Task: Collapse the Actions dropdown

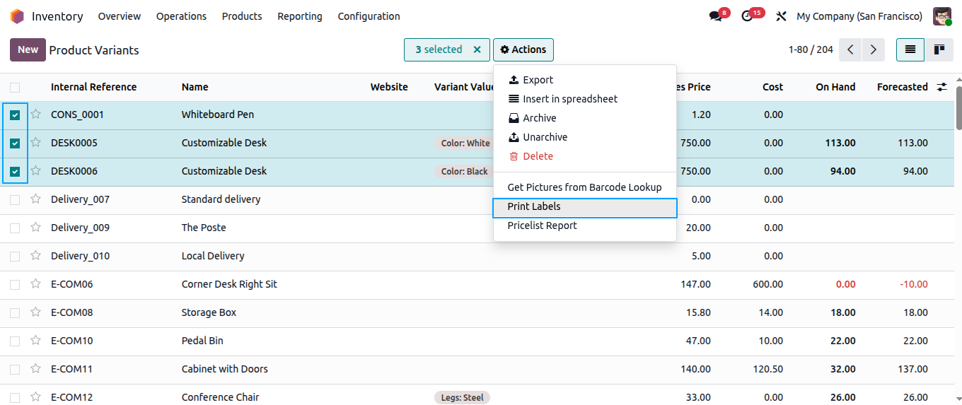Action: tap(523, 49)
